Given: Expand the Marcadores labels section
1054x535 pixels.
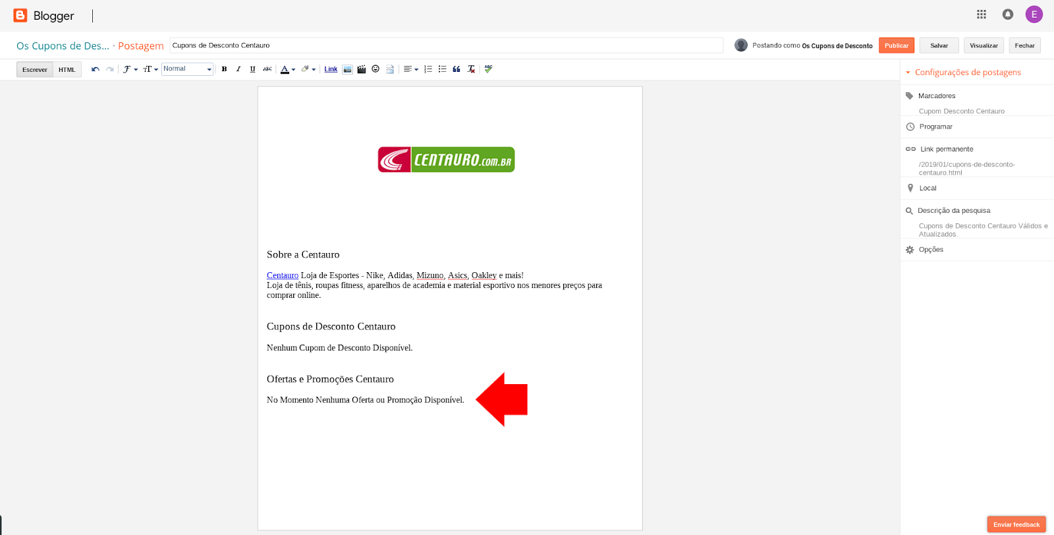Looking at the screenshot, I should coord(936,96).
